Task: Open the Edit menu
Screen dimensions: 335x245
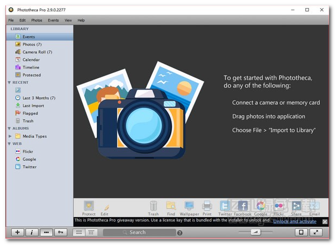Action: (23, 21)
